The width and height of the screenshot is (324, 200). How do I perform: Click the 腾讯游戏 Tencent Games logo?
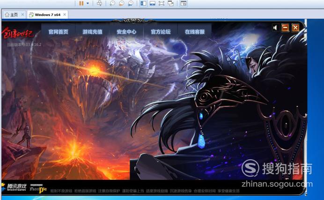pyautogui.click(x=14, y=187)
